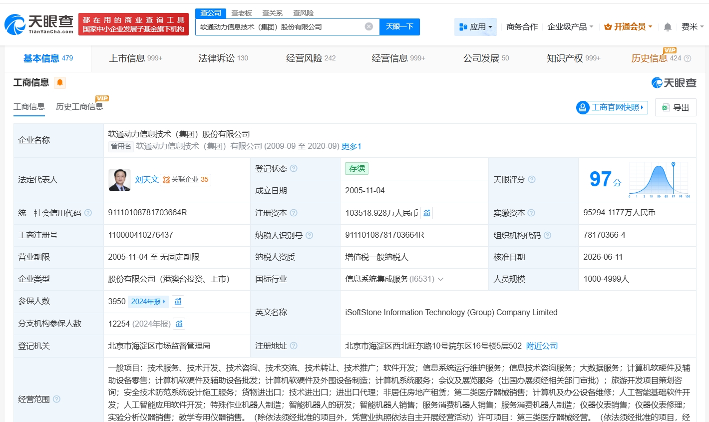
Task: Click help icon beside 注册地址
Action: [294, 346]
